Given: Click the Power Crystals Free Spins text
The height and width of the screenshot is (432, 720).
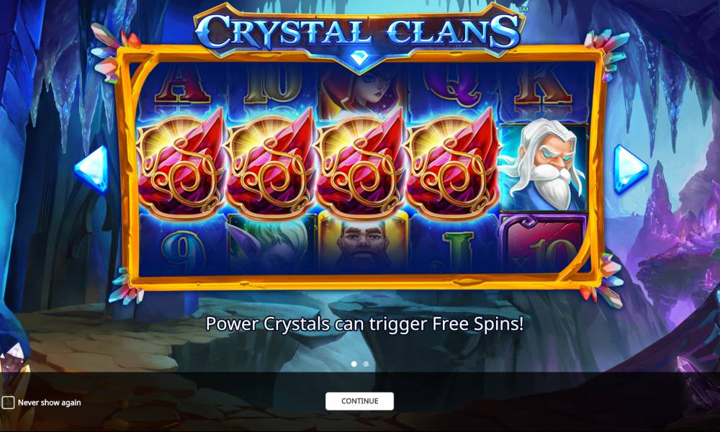Looking at the screenshot, I should click(x=364, y=324).
